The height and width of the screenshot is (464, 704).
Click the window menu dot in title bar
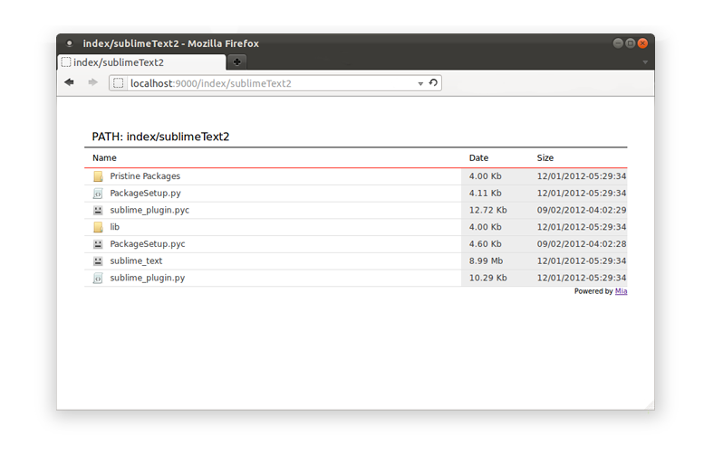[x=69, y=43]
